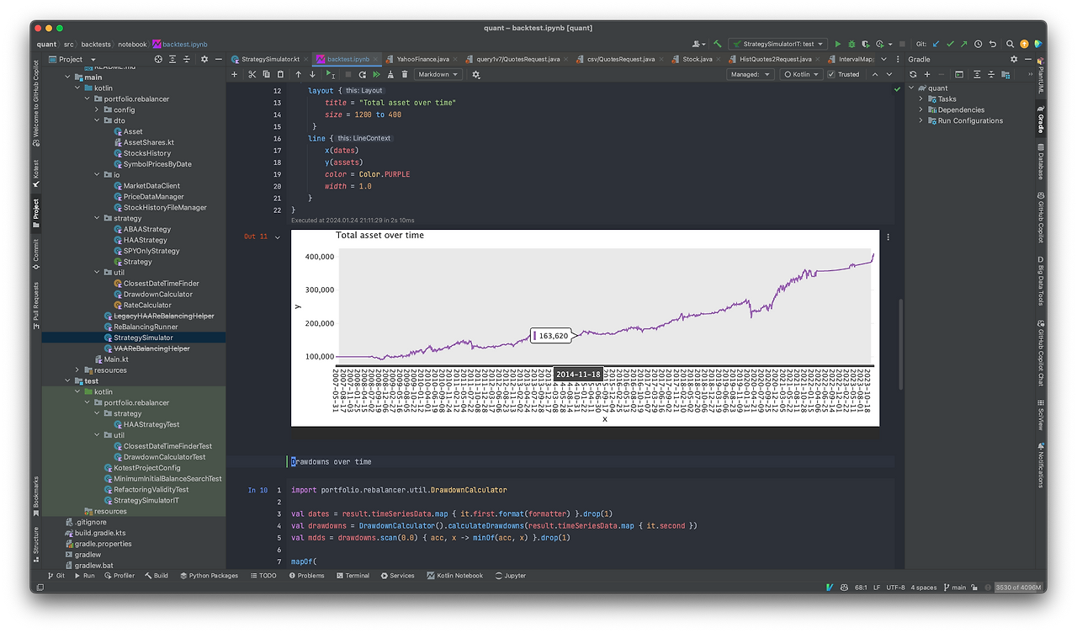1077x633 pixels.
Task: Open DrawdownCalculator in util folder
Action: pyautogui.click(x=158, y=295)
